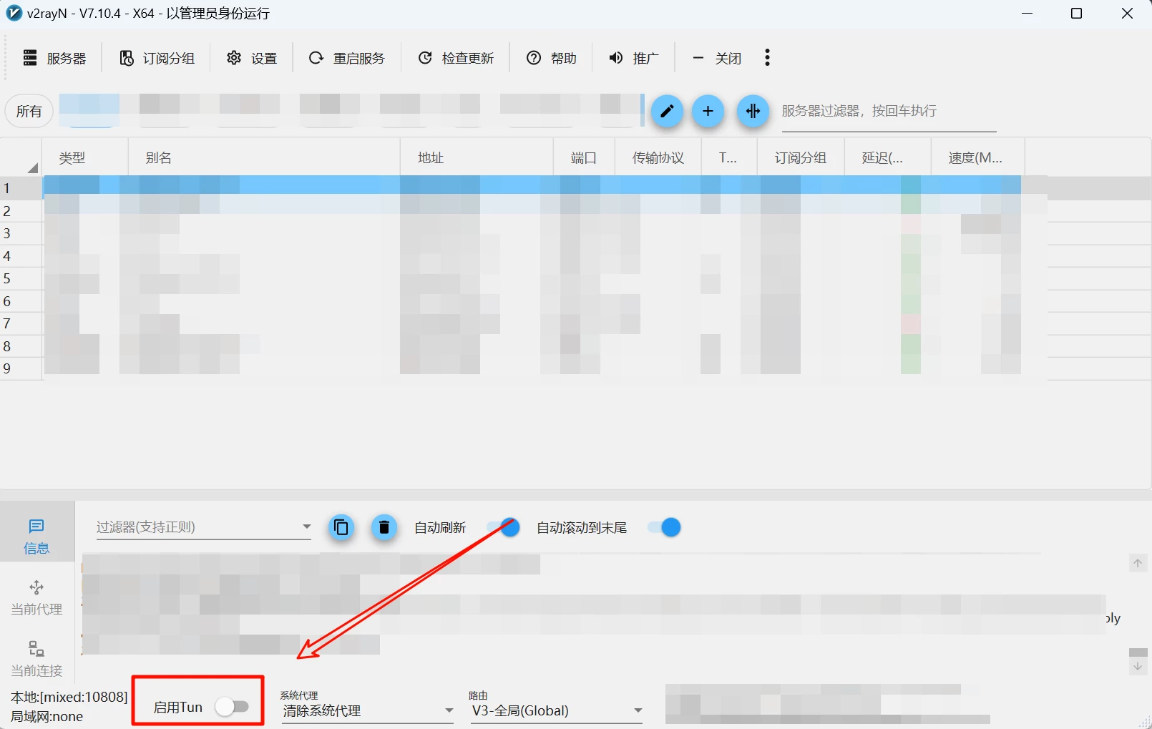The height and width of the screenshot is (729, 1152).
Task: Open the 服务器 menu
Action: 55,58
